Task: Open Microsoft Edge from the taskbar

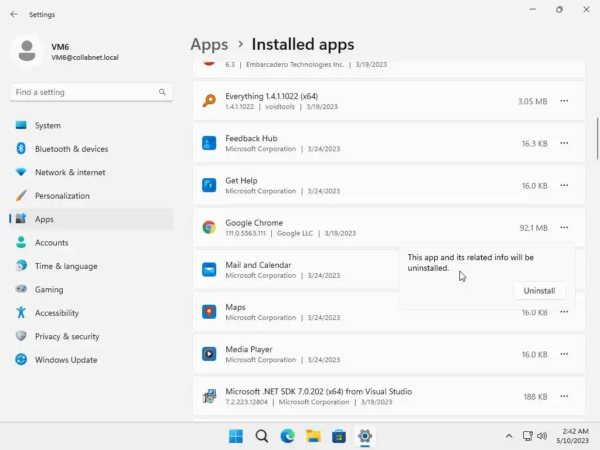Action: coord(288,436)
